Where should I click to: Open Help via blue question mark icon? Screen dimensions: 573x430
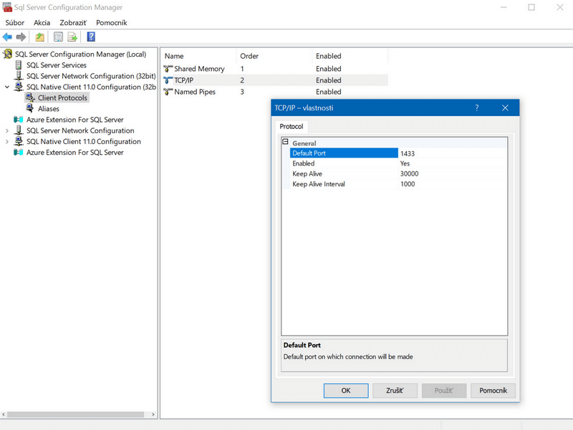click(91, 37)
